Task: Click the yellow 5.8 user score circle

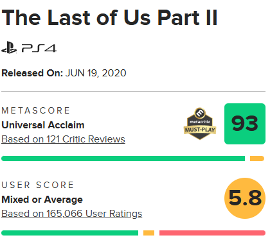Action: pos(245,198)
